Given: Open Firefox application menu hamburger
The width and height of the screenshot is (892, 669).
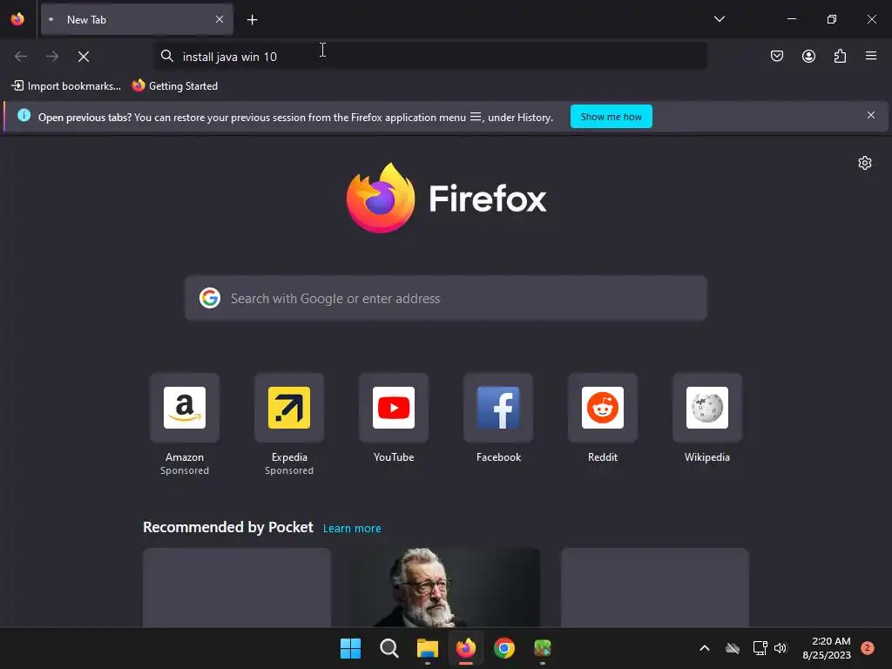Looking at the screenshot, I should [x=871, y=56].
